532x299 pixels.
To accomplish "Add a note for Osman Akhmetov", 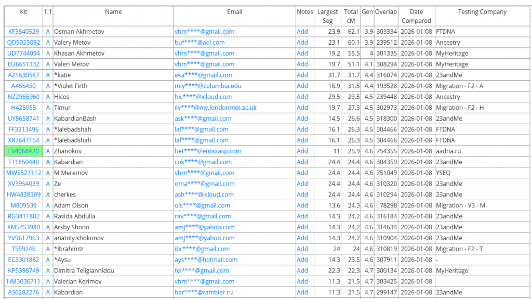I will coord(302,32).
